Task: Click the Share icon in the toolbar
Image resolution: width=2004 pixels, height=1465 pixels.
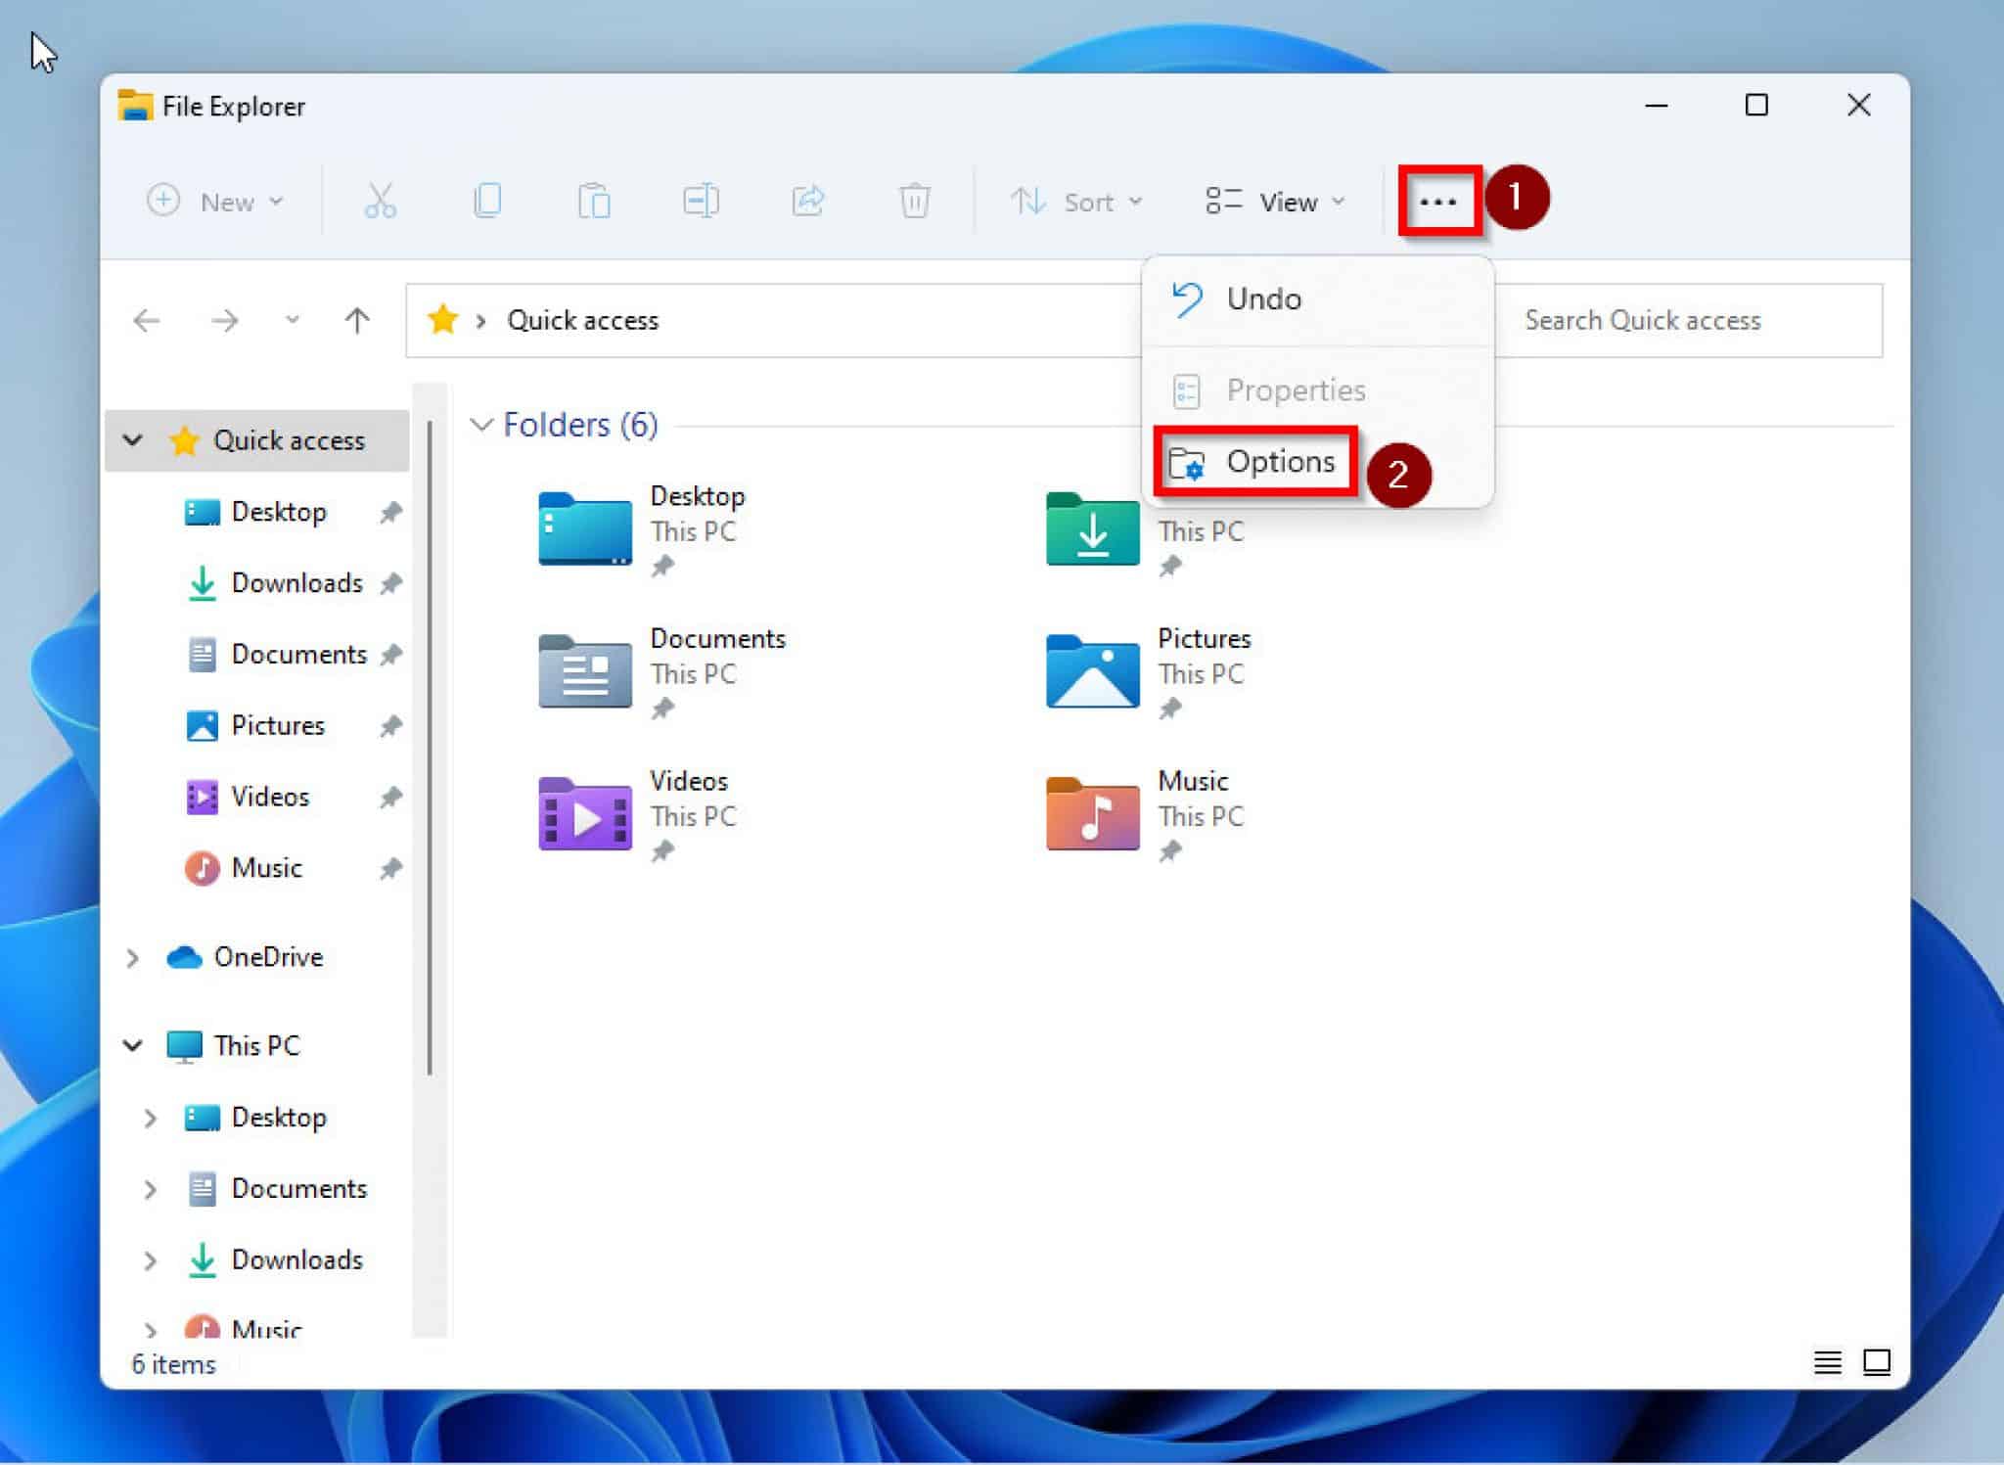Action: [x=808, y=201]
